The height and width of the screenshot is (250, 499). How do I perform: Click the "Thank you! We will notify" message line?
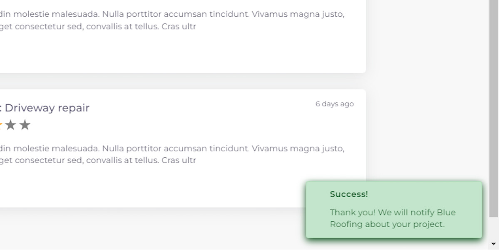(393, 213)
